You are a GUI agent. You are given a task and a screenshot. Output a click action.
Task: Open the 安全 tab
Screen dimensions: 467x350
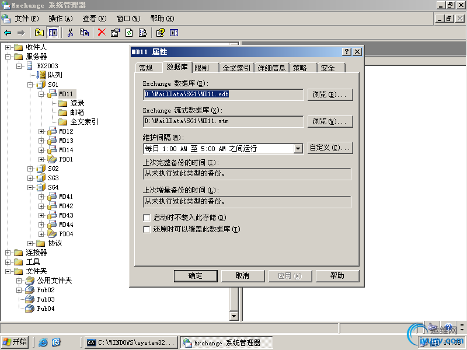tap(331, 68)
